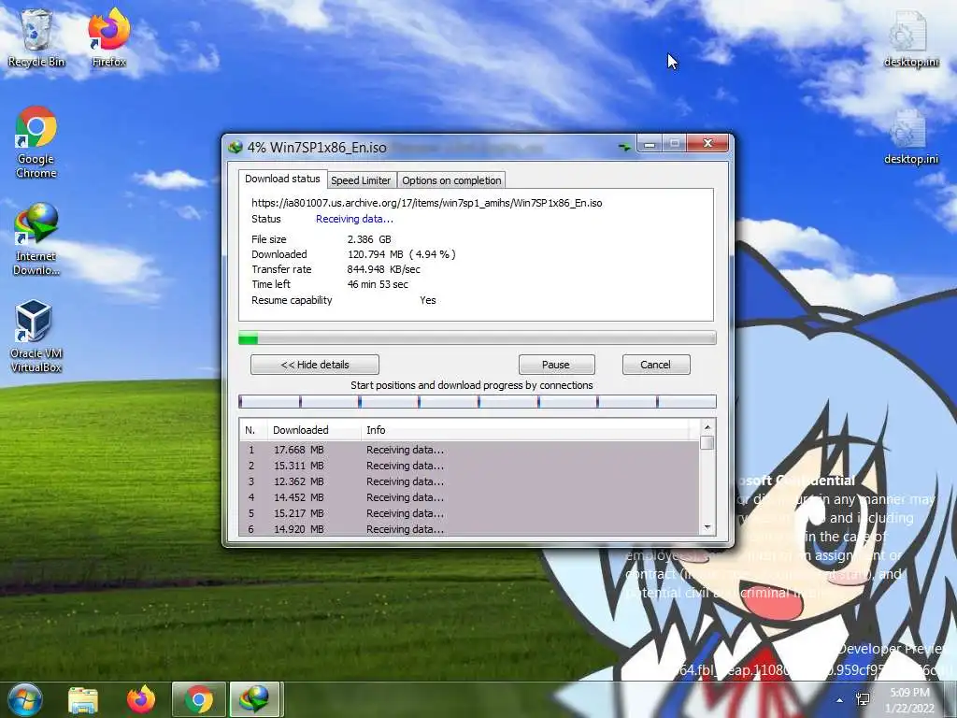Select connection row 1 with 17.668 MB
957x718 pixels.
469,450
